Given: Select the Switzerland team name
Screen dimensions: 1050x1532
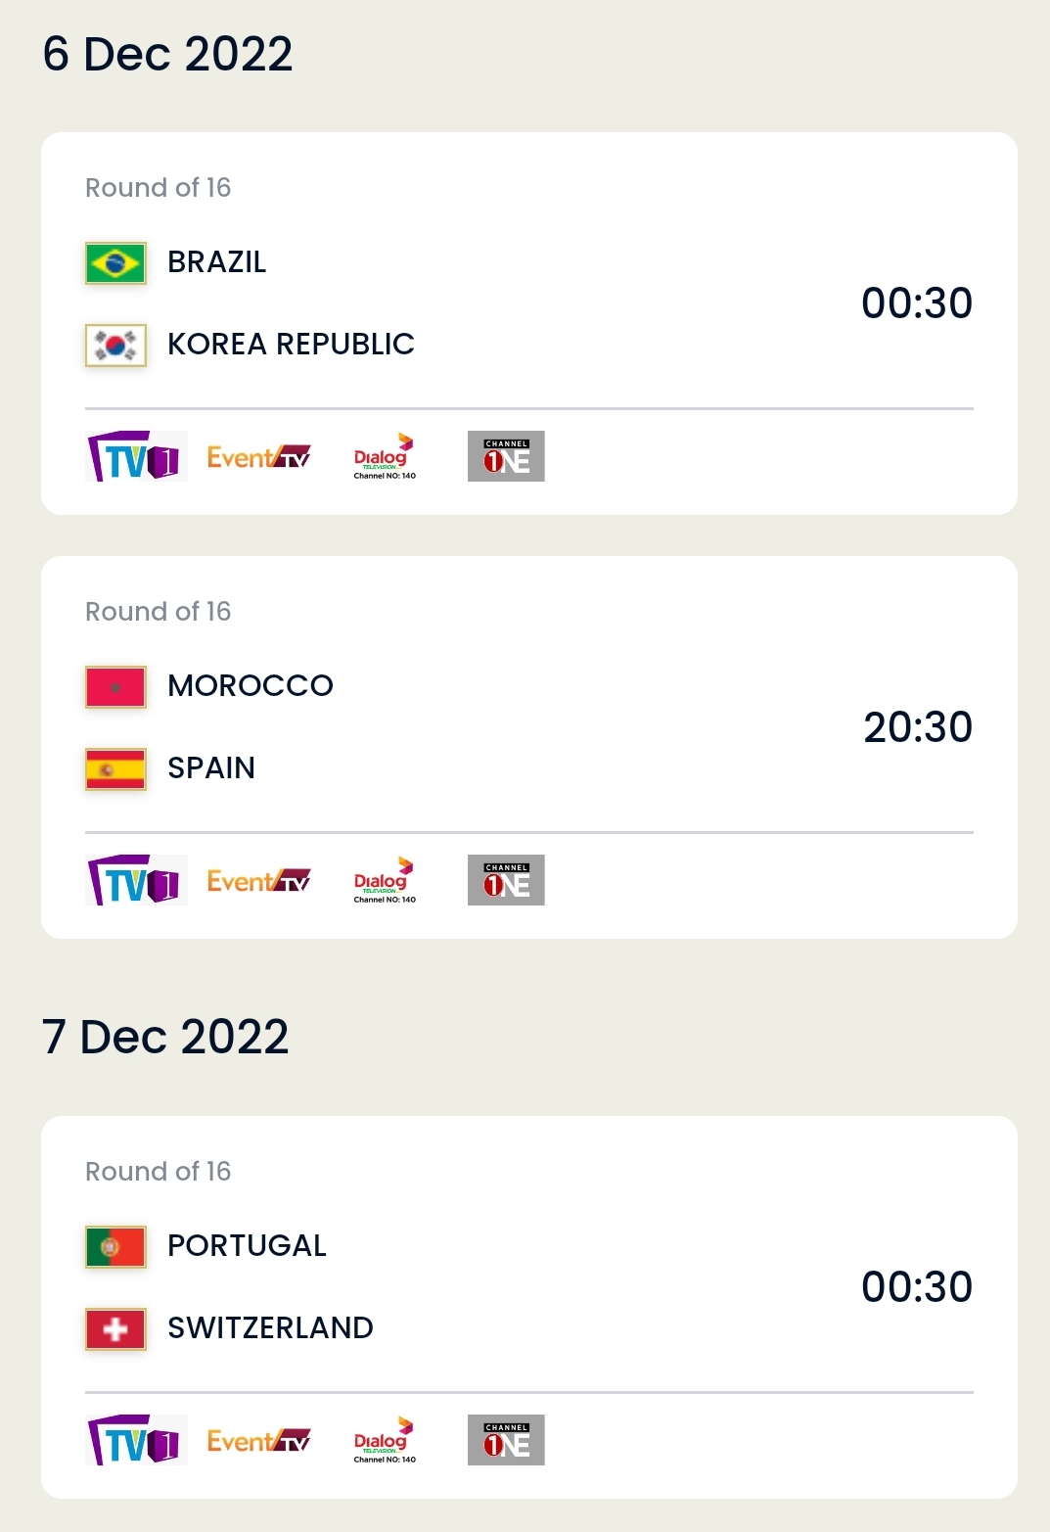Looking at the screenshot, I should coord(270,1327).
